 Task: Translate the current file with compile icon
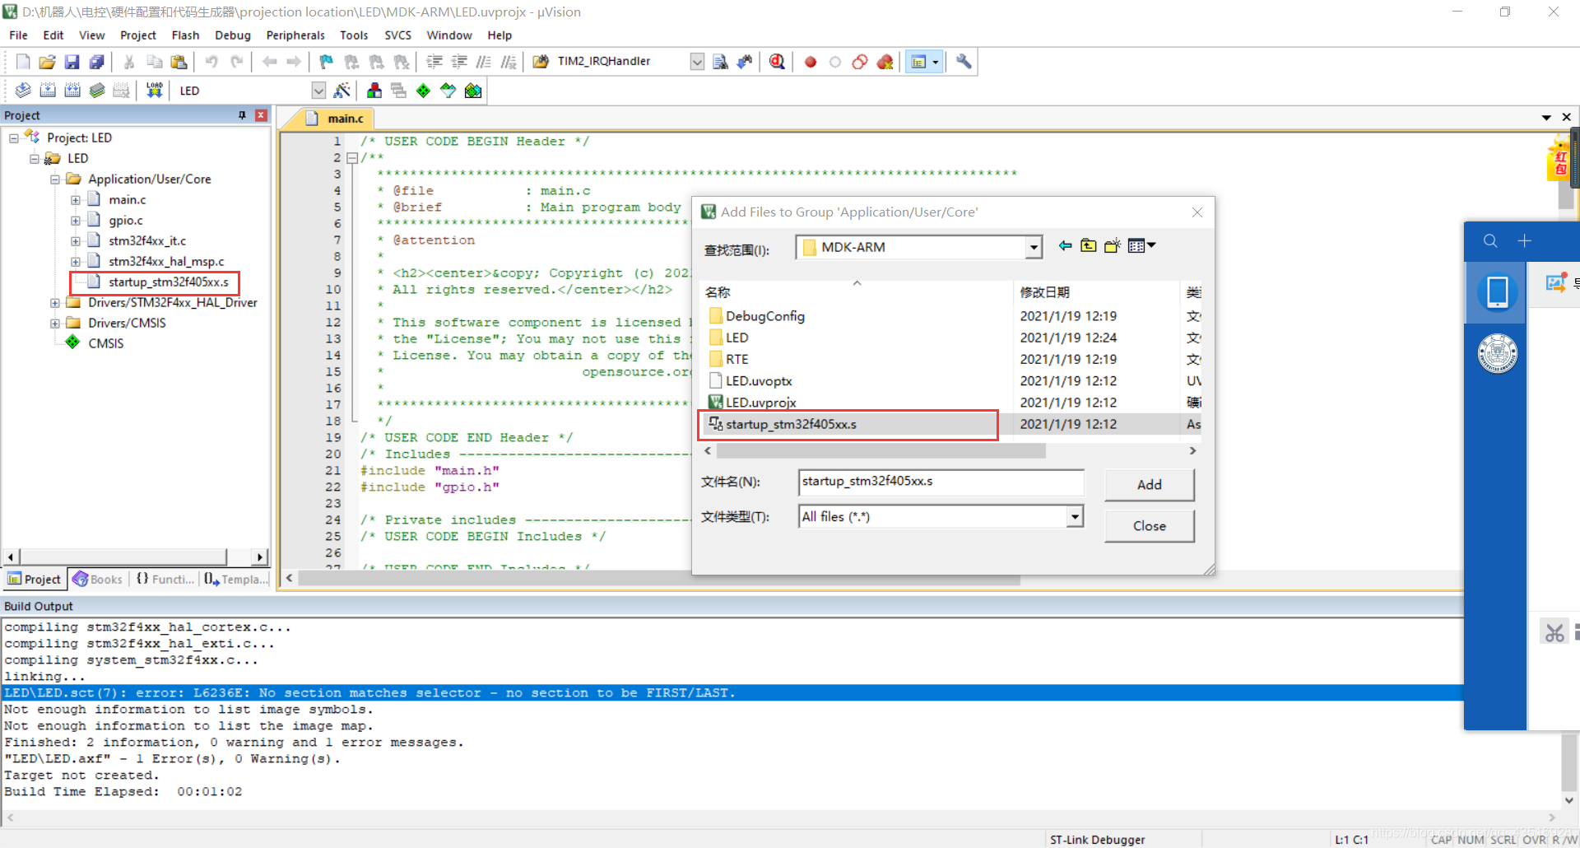[x=23, y=91]
